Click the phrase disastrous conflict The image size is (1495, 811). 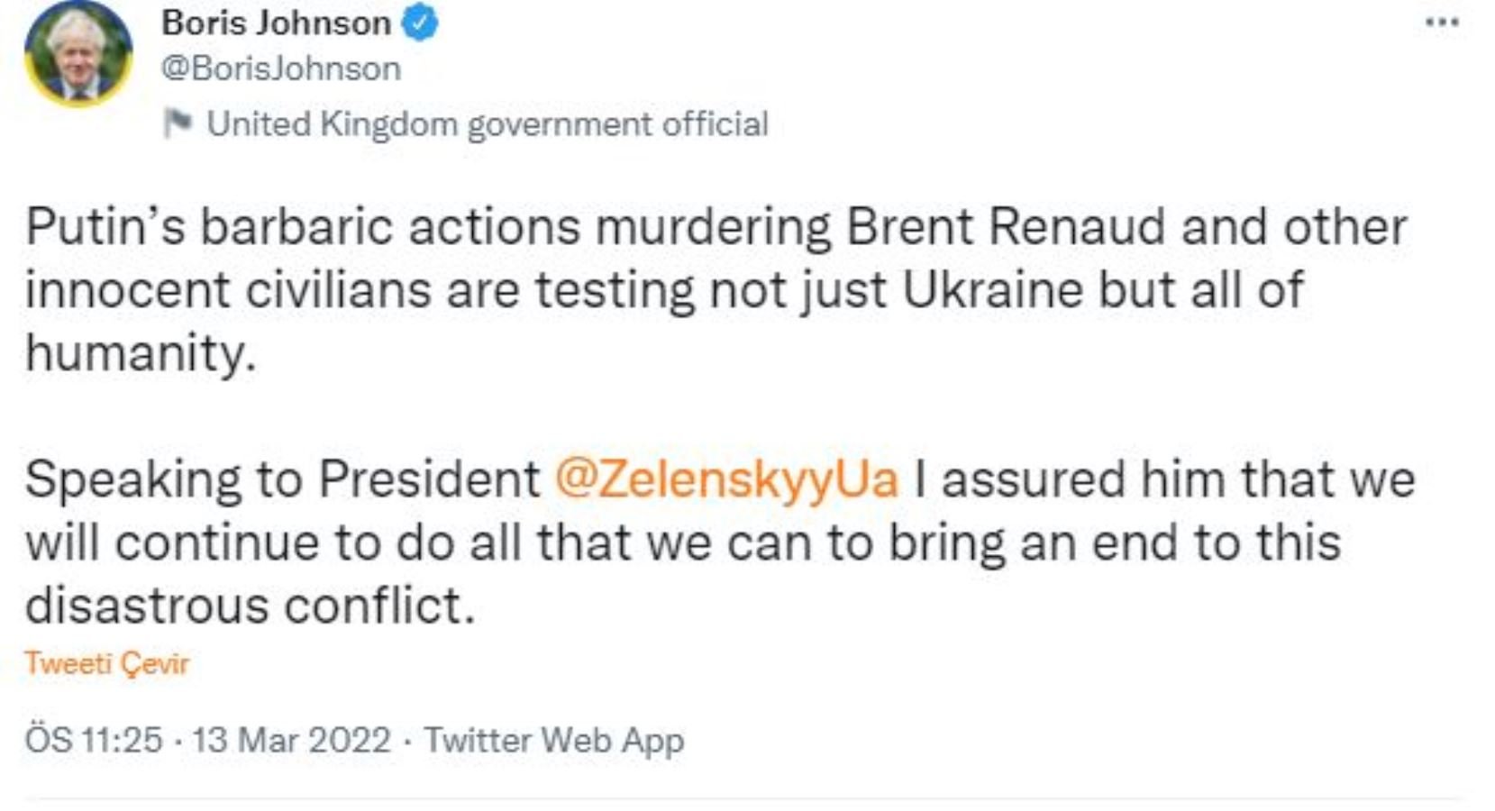tap(249, 606)
